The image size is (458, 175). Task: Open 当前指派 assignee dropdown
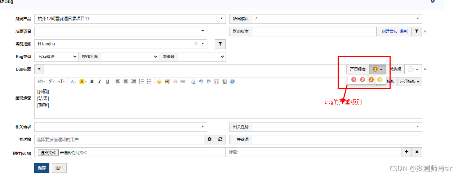[121, 44]
